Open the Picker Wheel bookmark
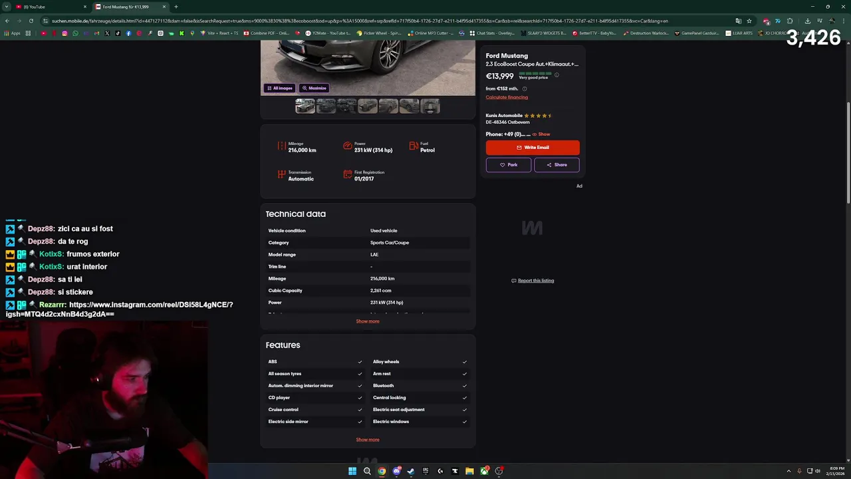Screen dimensions: 851x479 pos(379,33)
